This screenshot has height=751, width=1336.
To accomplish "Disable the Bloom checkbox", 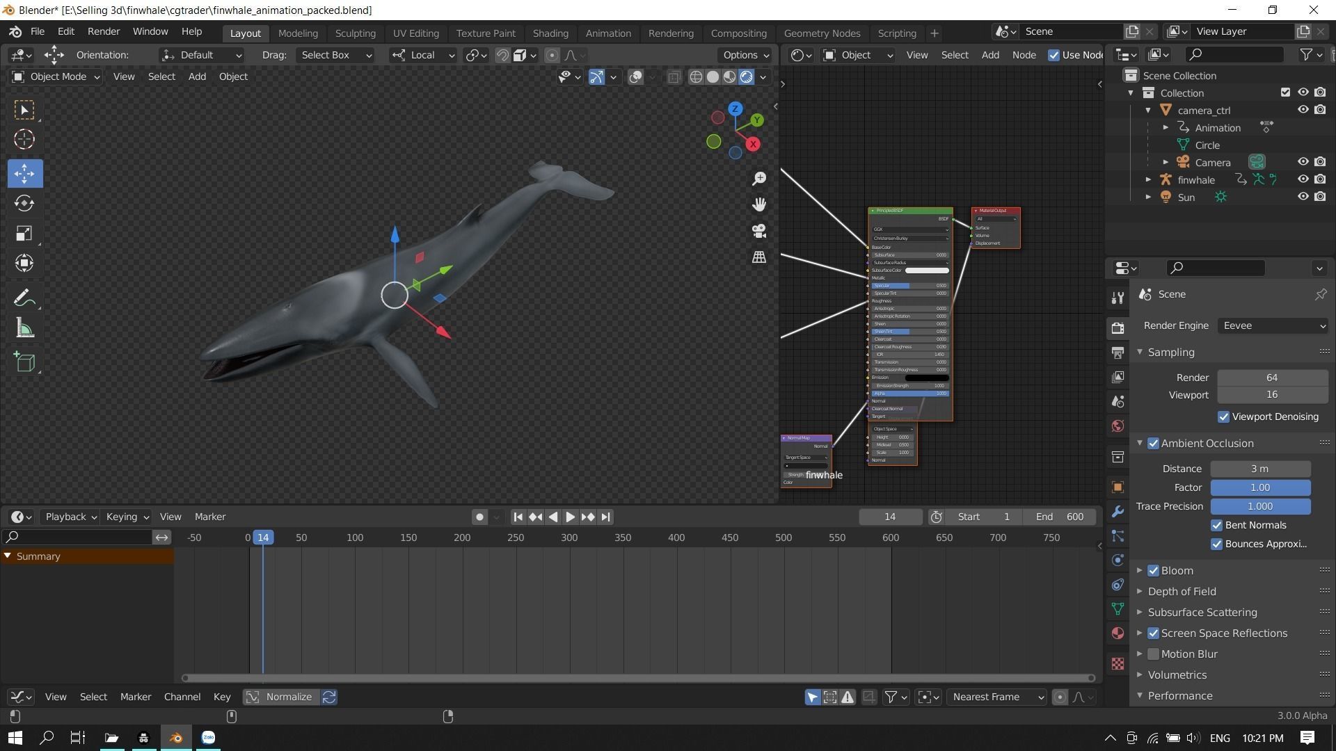I will (1153, 571).
